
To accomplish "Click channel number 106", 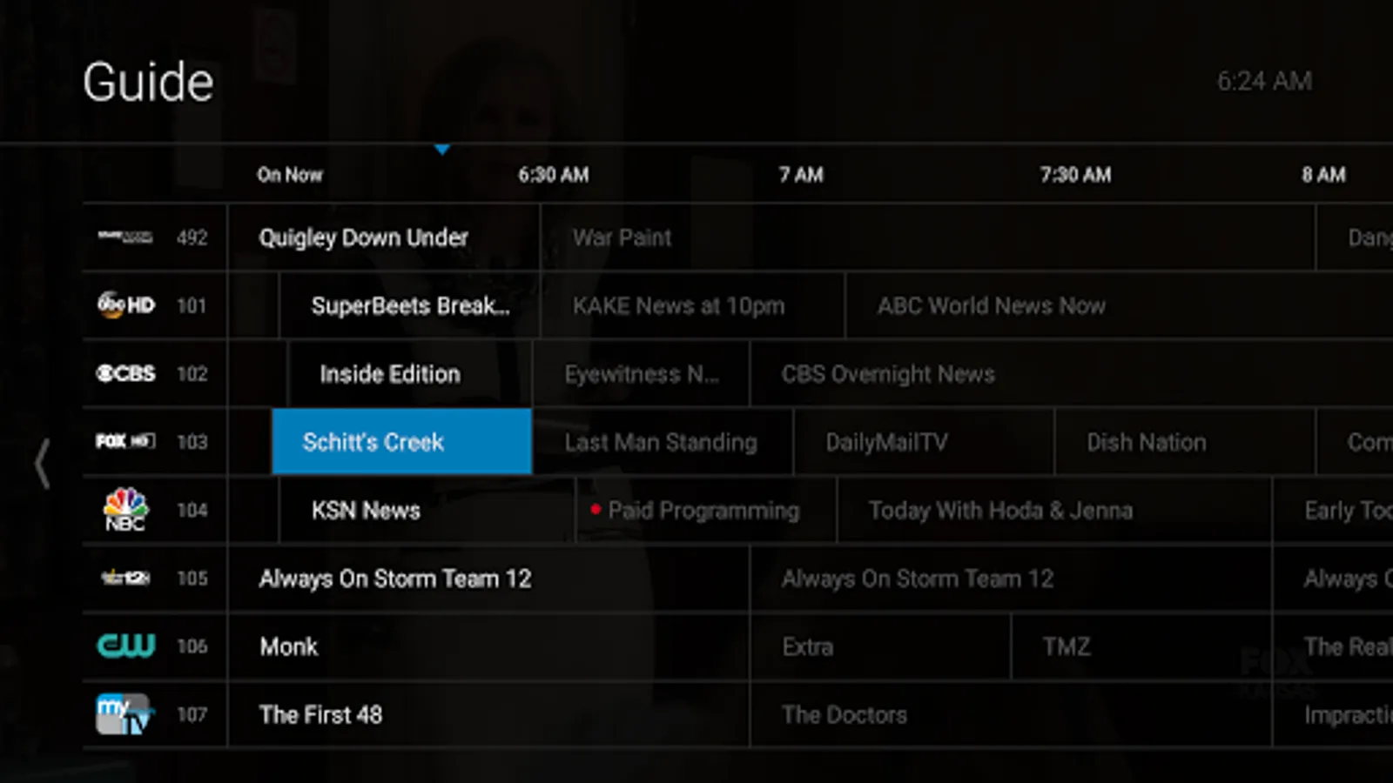I will pyautogui.click(x=192, y=646).
